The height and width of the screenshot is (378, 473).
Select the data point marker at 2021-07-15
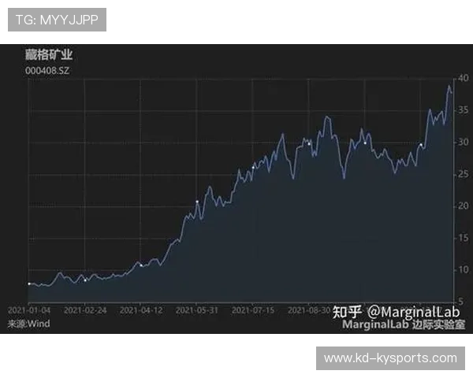tap(253, 168)
